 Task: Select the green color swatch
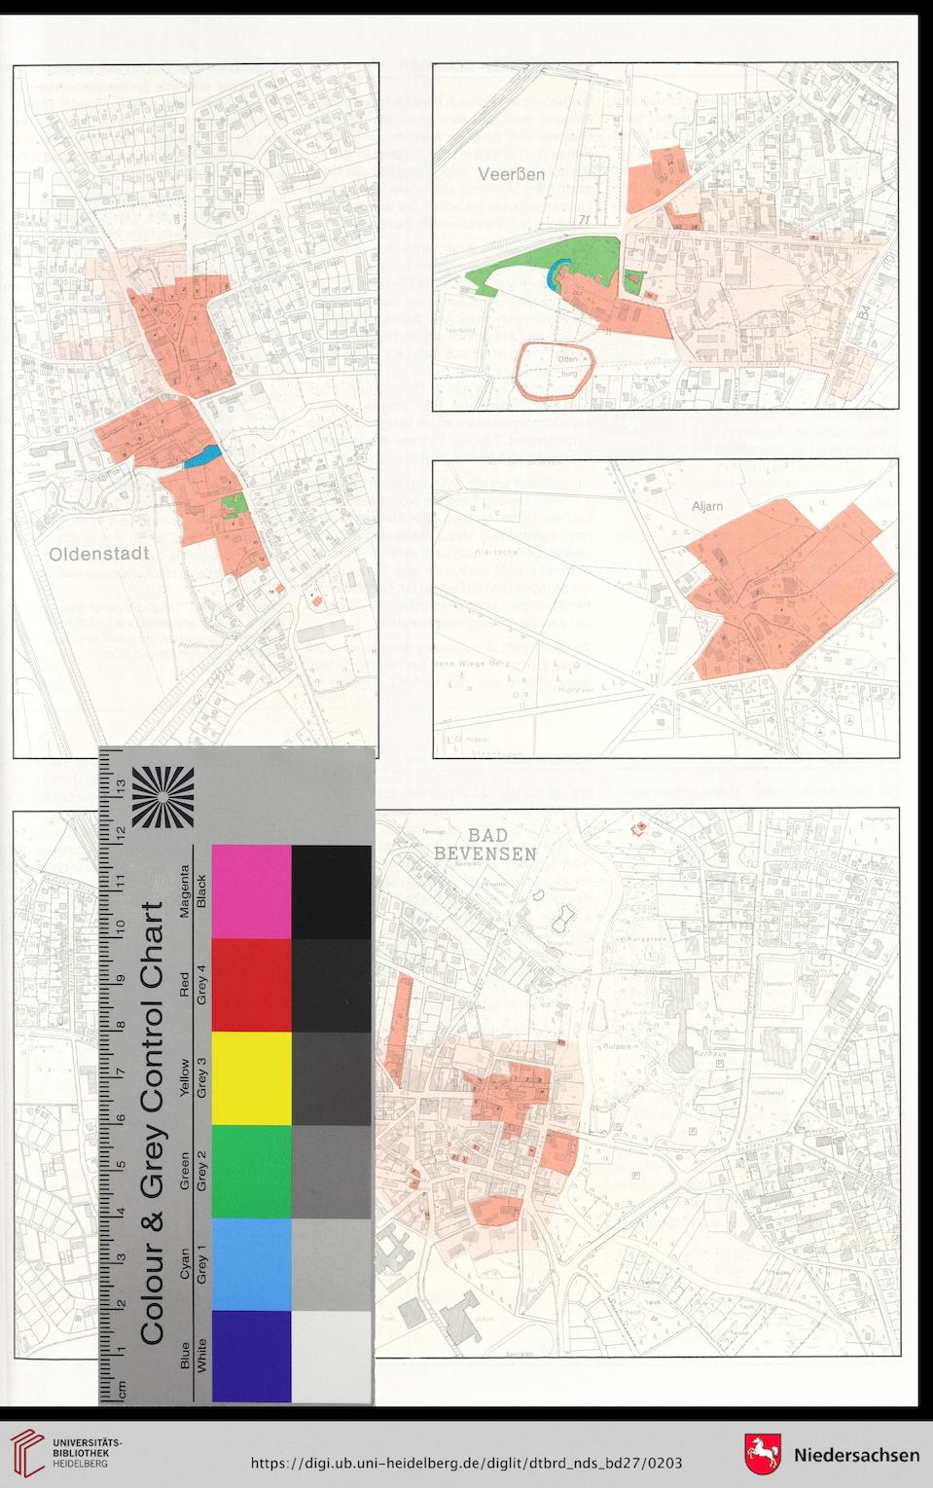pyautogui.click(x=252, y=1172)
